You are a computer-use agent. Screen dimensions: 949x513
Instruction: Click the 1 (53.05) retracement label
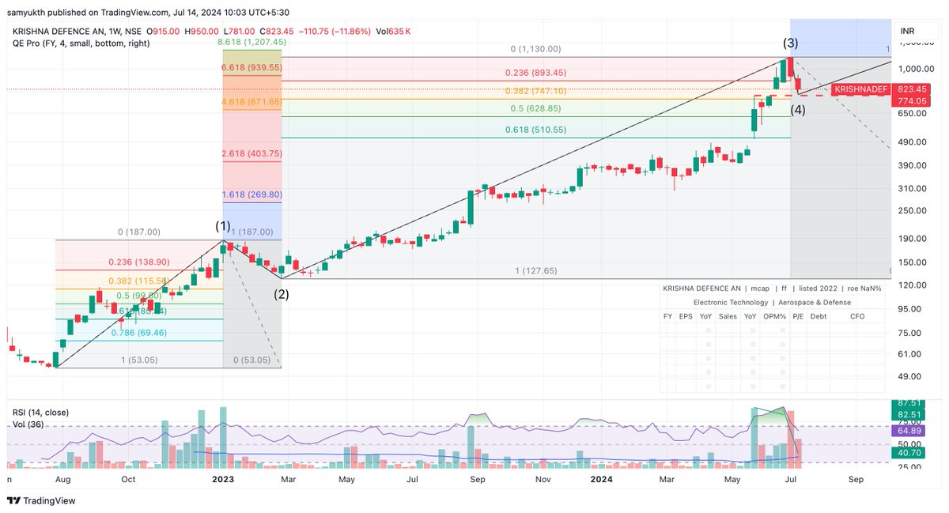pos(138,360)
